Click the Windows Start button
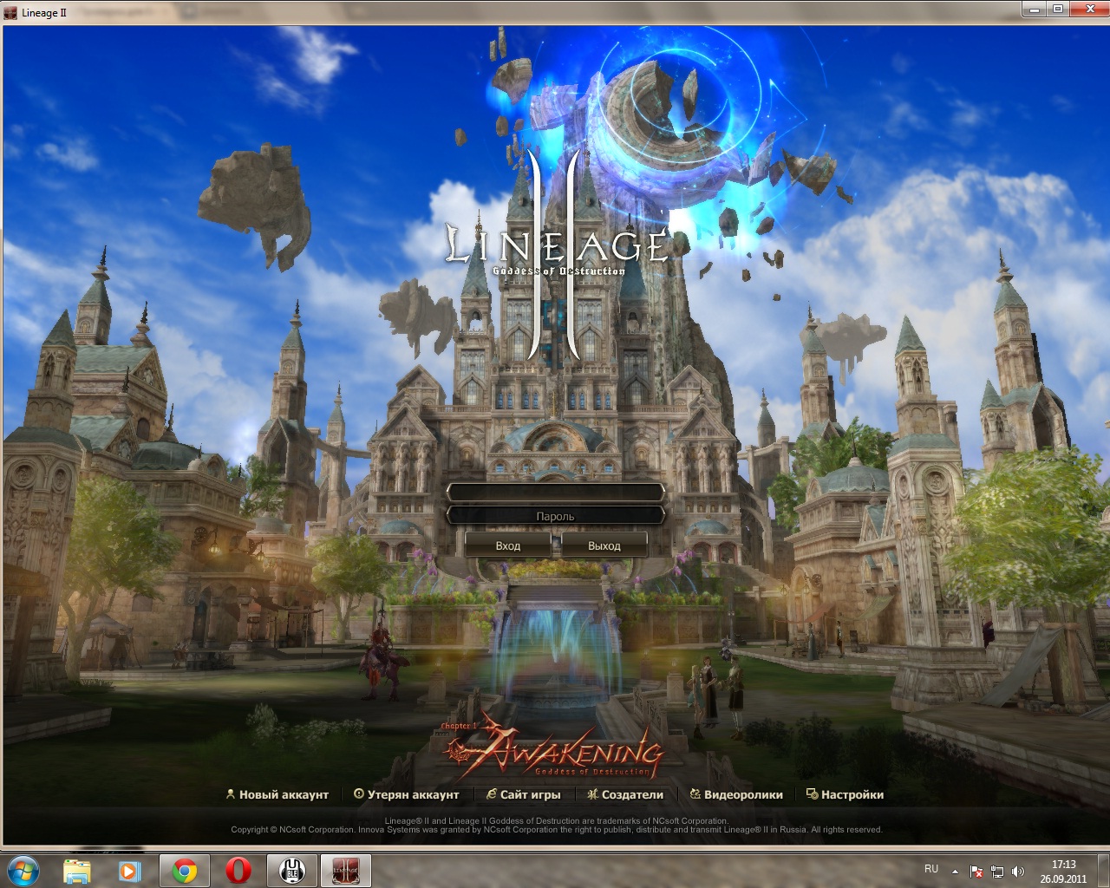Image resolution: width=1110 pixels, height=888 pixels. [23, 870]
